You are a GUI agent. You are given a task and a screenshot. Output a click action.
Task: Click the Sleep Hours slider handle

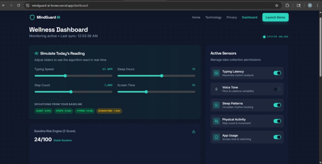coord(162,76)
